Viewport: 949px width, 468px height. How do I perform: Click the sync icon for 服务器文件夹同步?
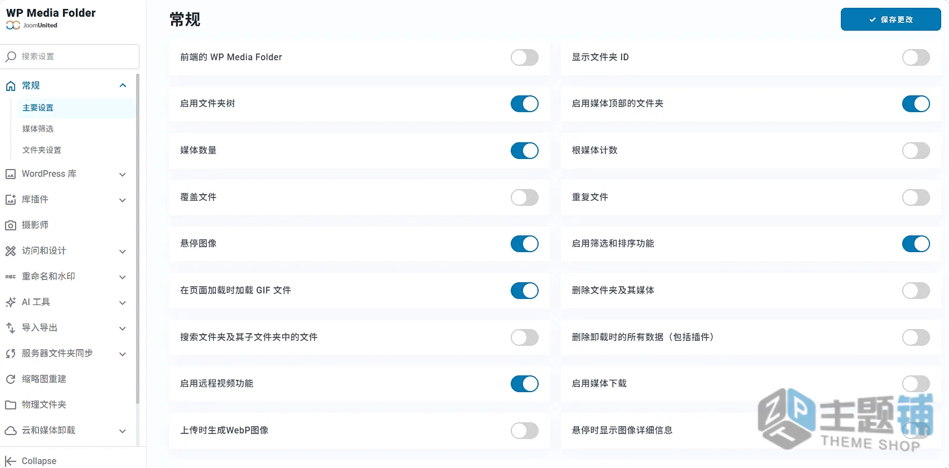point(11,354)
